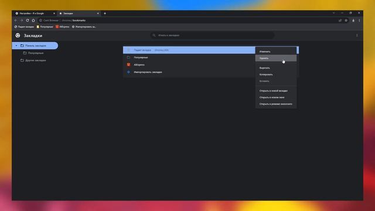This screenshot has width=375, height=211.
Task: Select Панель закладок folder in sidebar
Action: pos(35,46)
